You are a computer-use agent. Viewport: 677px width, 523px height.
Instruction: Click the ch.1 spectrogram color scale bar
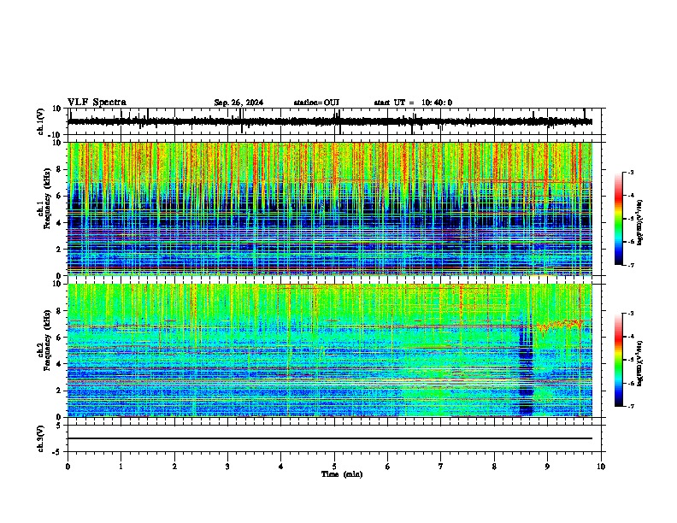619,219
